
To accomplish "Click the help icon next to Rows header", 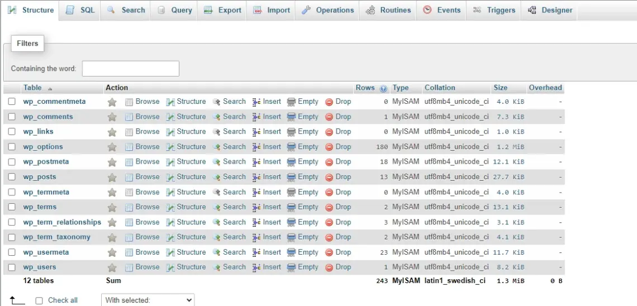I will [383, 88].
